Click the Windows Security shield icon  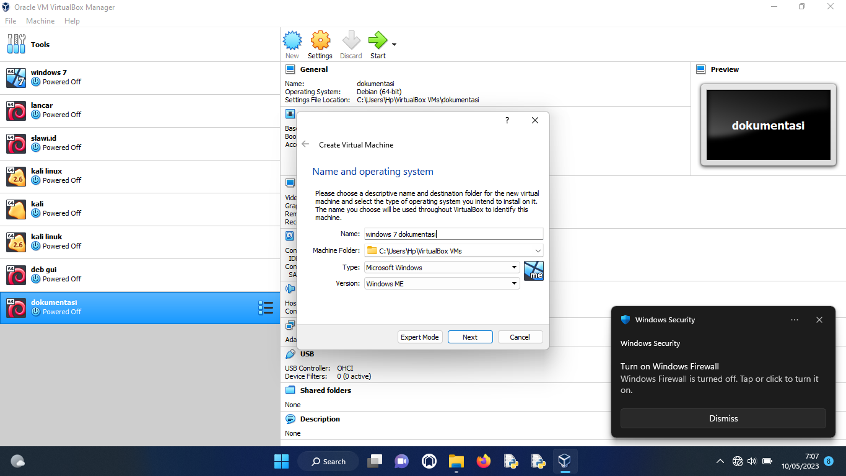click(626, 320)
